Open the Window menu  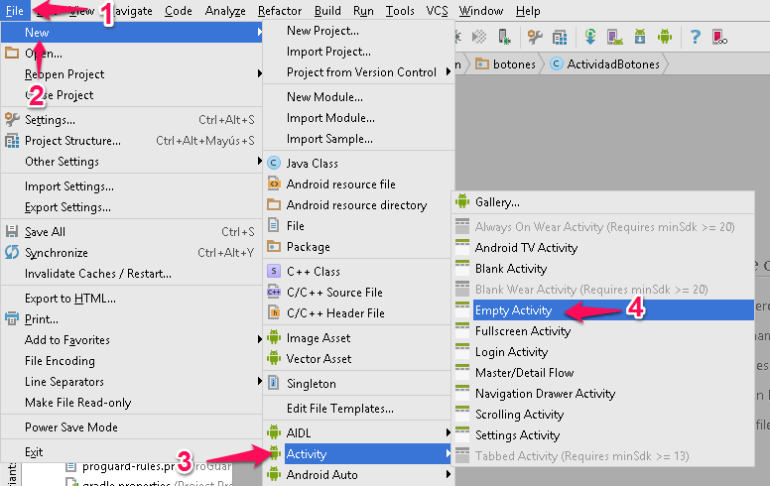click(x=481, y=10)
